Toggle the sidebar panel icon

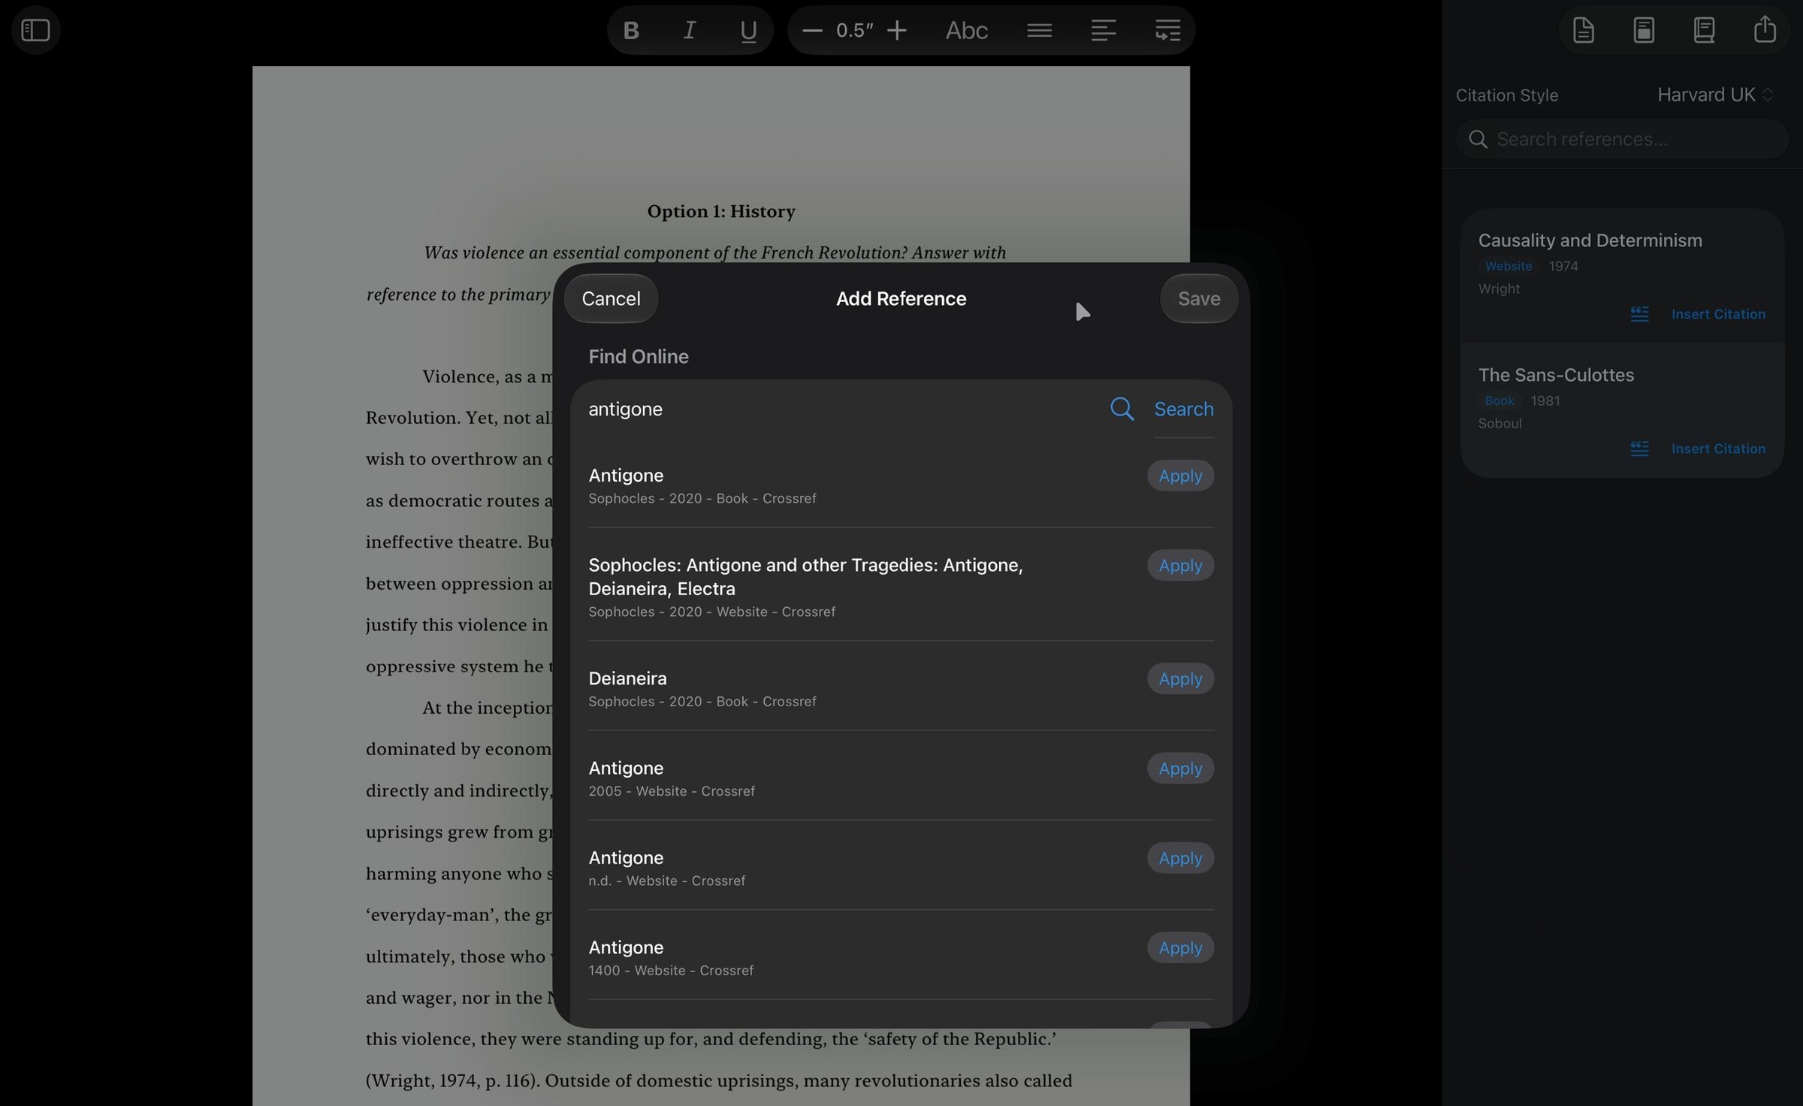(35, 30)
